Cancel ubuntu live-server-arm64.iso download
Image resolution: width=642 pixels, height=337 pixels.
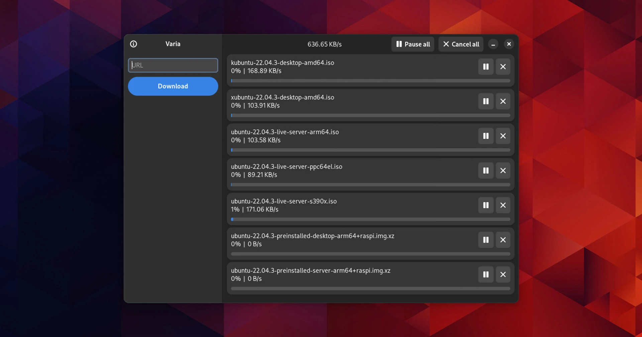click(x=503, y=136)
